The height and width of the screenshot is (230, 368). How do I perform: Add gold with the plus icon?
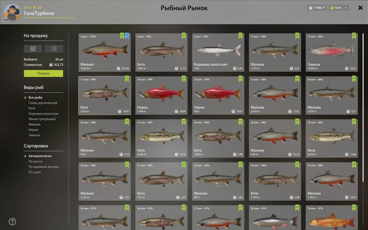click(x=346, y=8)
